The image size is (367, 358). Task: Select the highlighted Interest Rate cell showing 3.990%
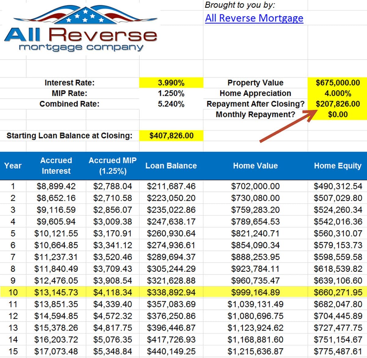171,83
